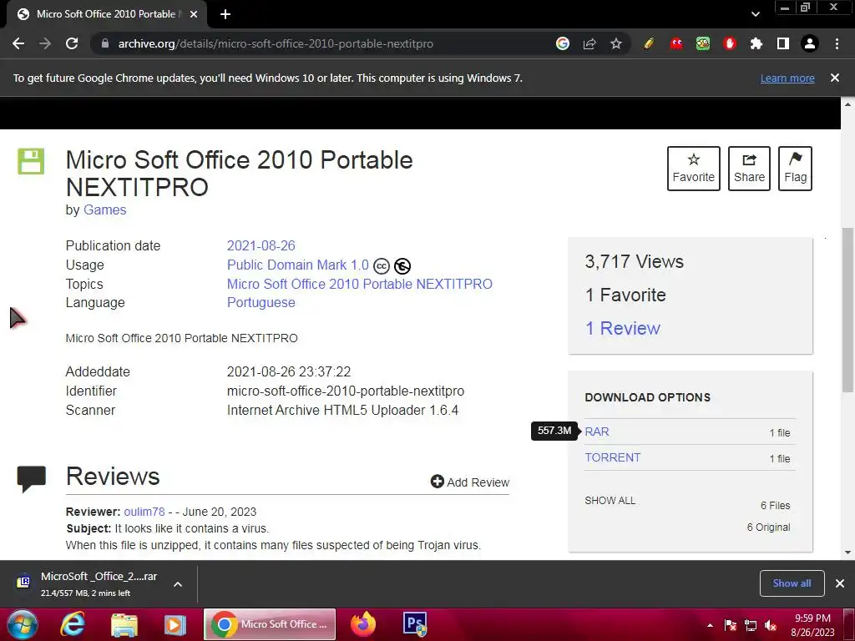Click the browser forward arrow

pos(45,43)
